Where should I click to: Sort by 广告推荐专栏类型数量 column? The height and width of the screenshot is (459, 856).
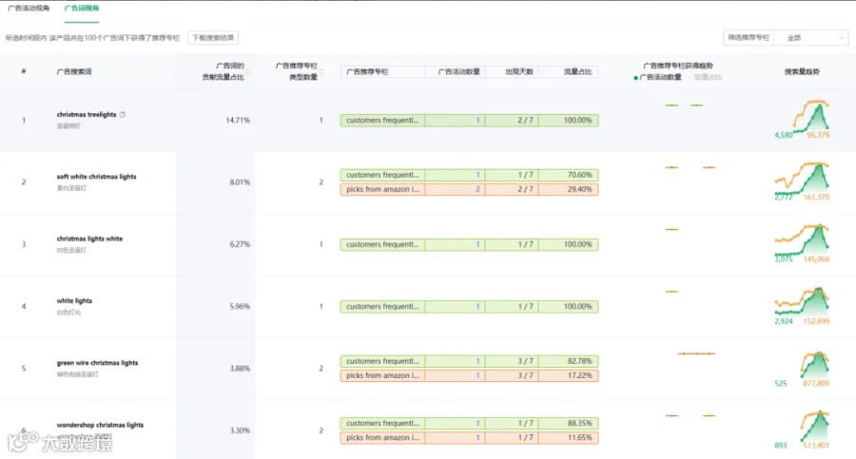[x=321, y=71]
